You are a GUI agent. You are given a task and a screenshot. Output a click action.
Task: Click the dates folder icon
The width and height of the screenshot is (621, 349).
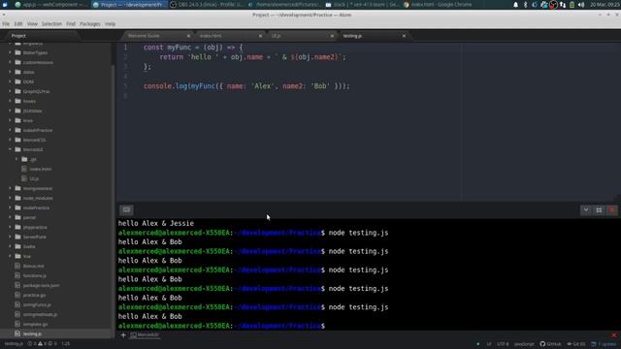click(x=17, y=72)
